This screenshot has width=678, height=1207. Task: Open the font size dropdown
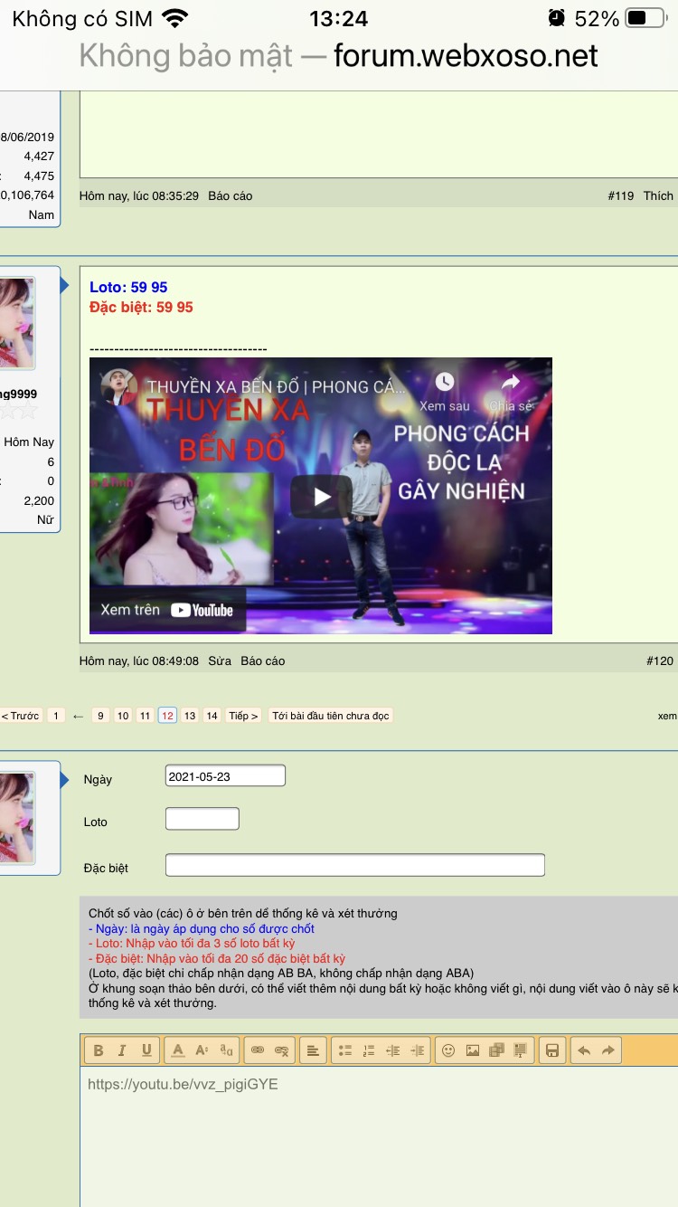tap(202, 1050)
